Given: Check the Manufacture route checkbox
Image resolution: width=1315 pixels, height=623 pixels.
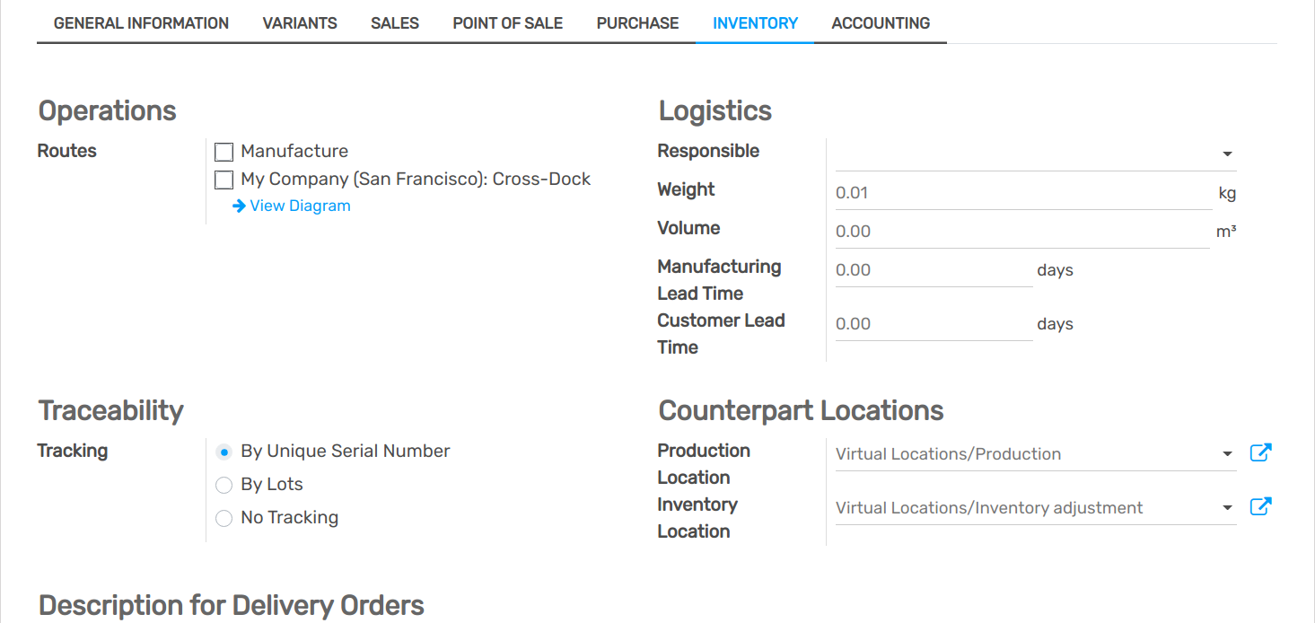Looking at the screenshot, I should tap(224, 152).
